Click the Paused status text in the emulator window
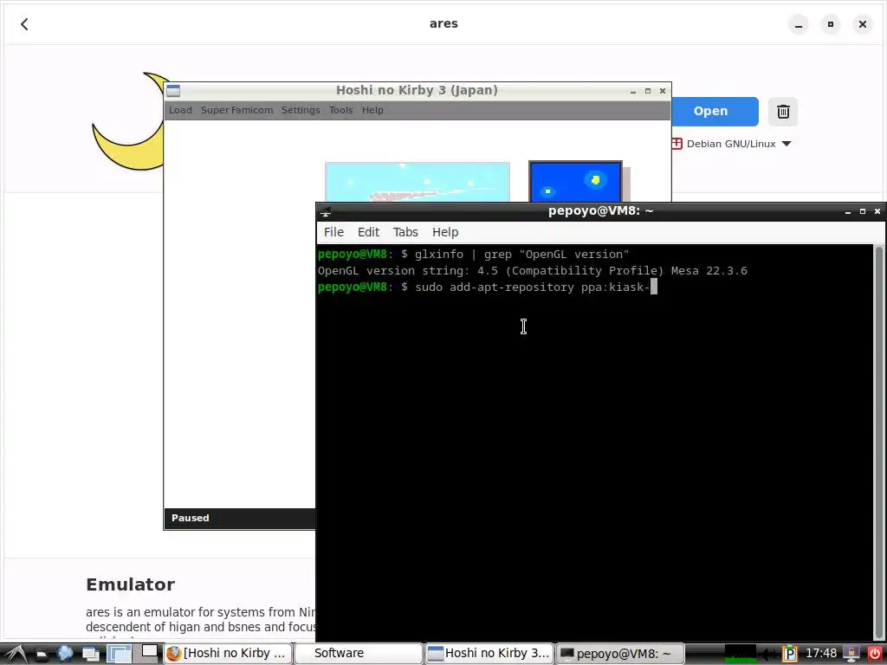The image size is (887, 665). (190, 518)
